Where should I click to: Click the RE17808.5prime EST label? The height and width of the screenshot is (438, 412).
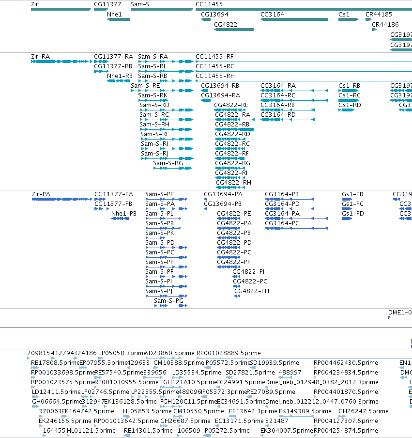55,363
